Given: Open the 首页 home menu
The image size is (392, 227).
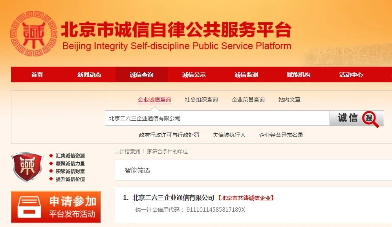Looking at the screenshot, I should [37, 75].
